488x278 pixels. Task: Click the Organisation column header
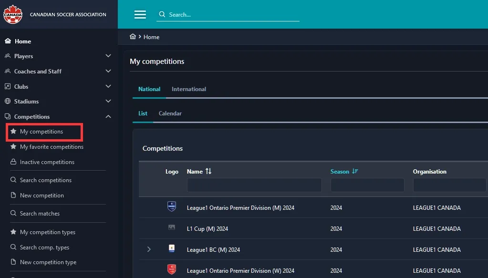430,172
